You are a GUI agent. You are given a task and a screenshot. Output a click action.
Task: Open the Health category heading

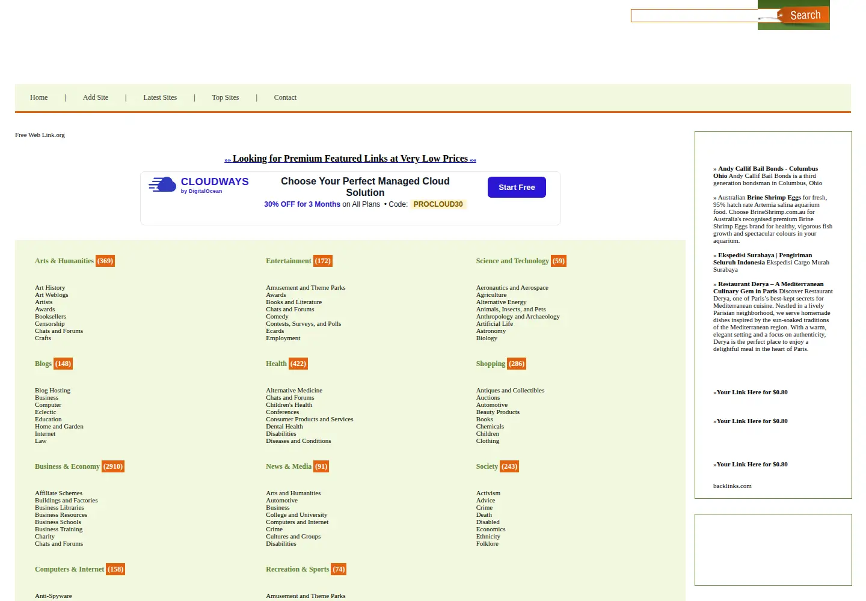click(276, 364)
